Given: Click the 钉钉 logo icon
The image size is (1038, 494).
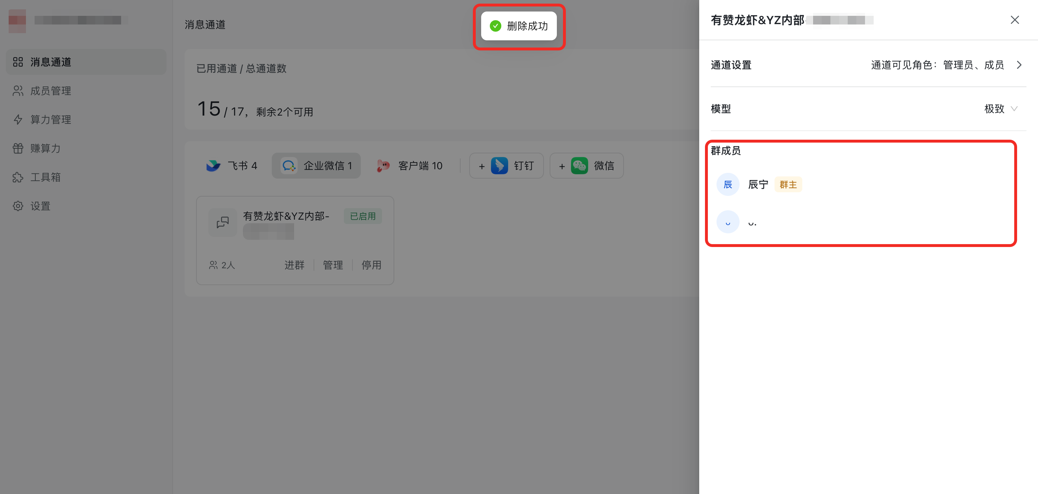Looking at the screenshot, I should pyautogui.click(x=499, y=166).
